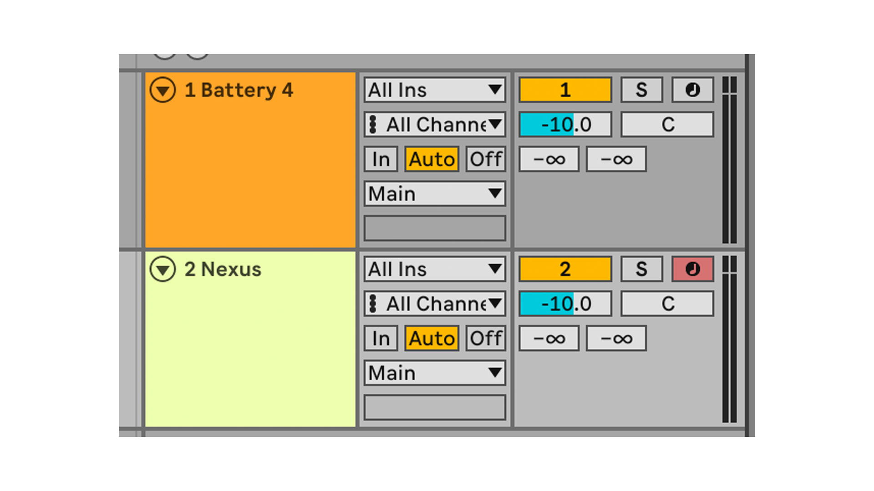Open Main output dropdown on Battery 4 track
Image resolution: width=874 pixels, height=491 pixels.
tap(435, 194)
